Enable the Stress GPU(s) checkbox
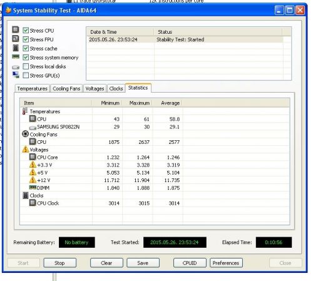 click(x=26, y=75)
